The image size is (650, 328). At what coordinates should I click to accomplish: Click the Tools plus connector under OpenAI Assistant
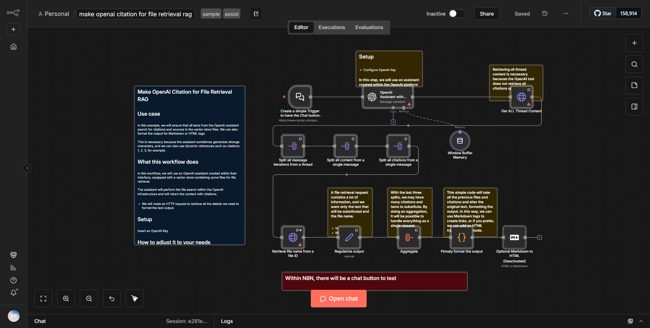(x=393, y=122)
